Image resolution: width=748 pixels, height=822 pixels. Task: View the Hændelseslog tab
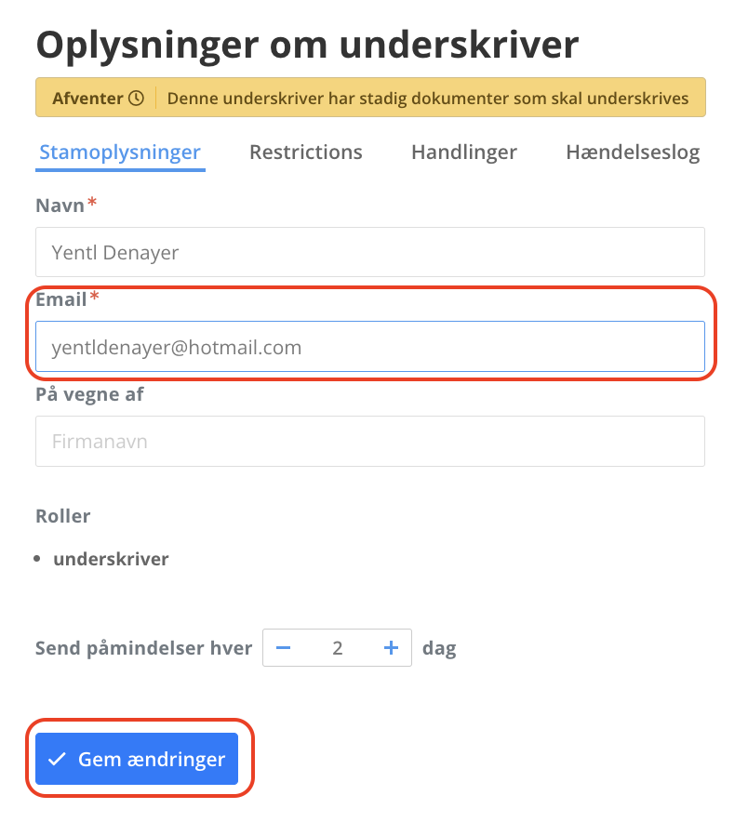tap(633, 152)
